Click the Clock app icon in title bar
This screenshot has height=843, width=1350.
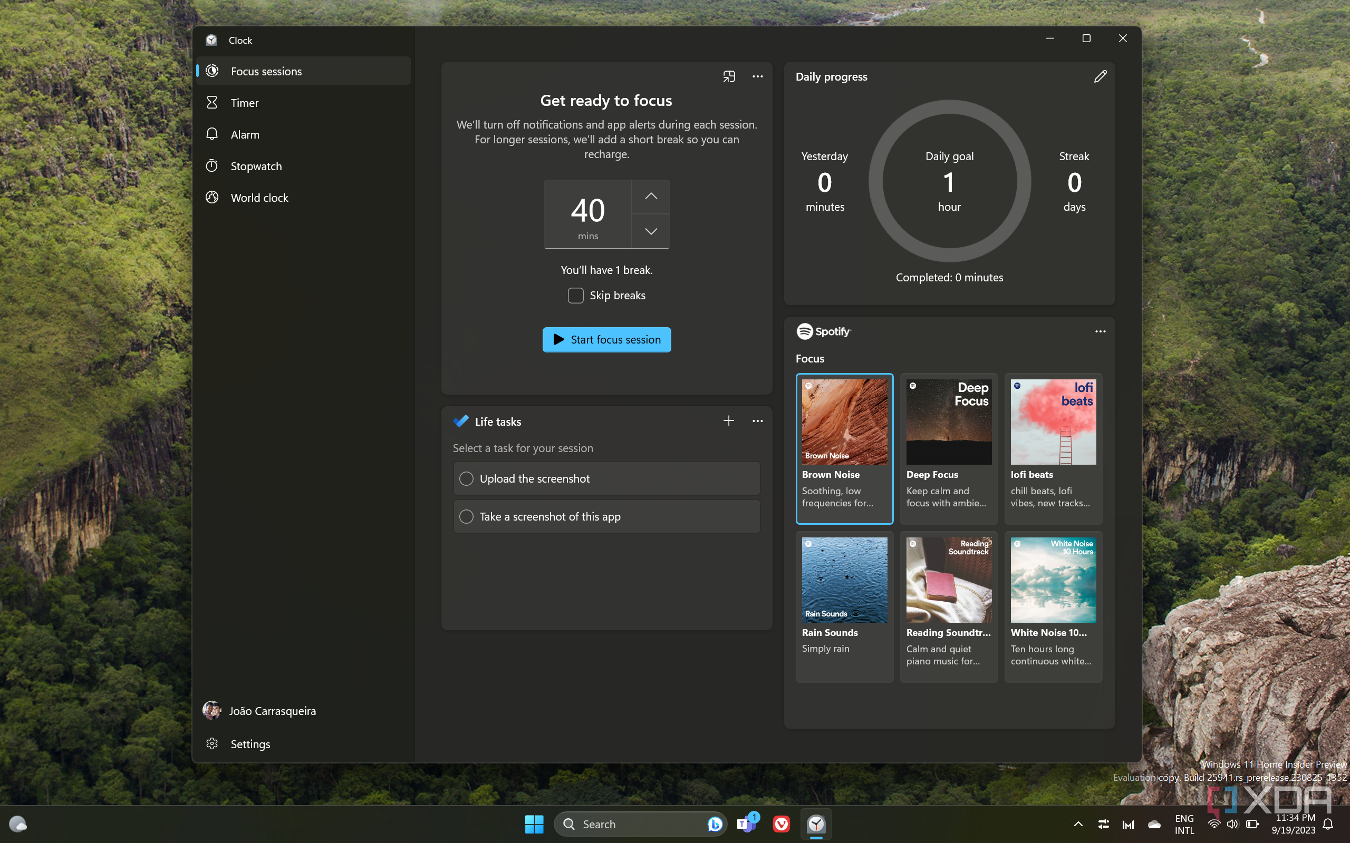tap(211, 40)
